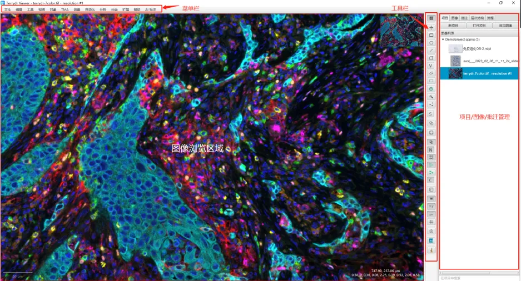Open the 分析 menu
This screenshot has width=521, height=281.
(x=103, y=9)
